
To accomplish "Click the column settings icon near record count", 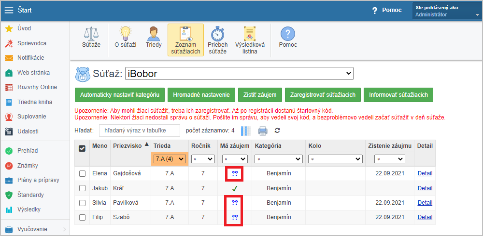I will pos(246,131).
